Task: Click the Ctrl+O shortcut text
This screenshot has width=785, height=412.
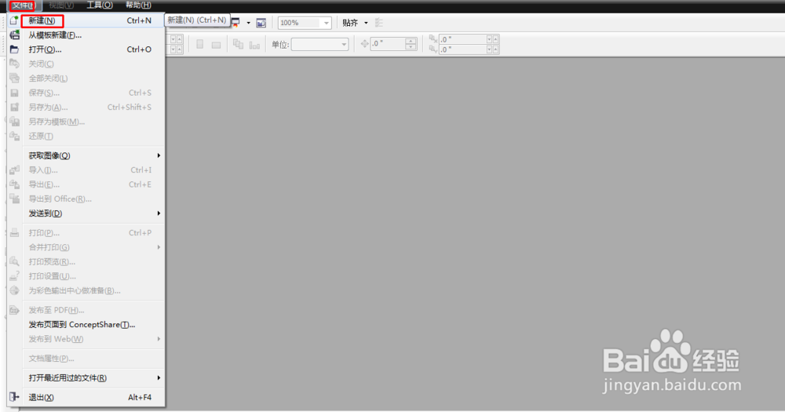Action: (x=139, y=49)
